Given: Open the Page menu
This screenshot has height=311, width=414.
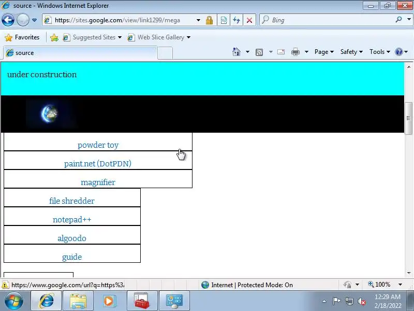Looking at the screenshot, I should tap(324, 52).
